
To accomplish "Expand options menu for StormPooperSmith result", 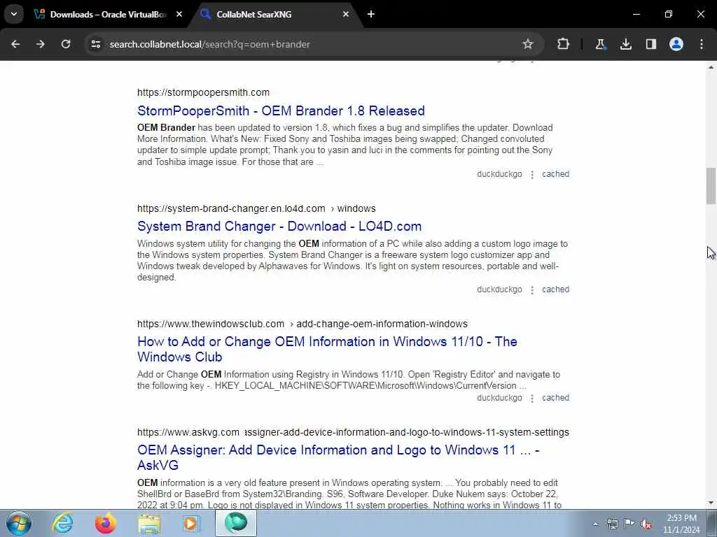I will pos(532,174).
